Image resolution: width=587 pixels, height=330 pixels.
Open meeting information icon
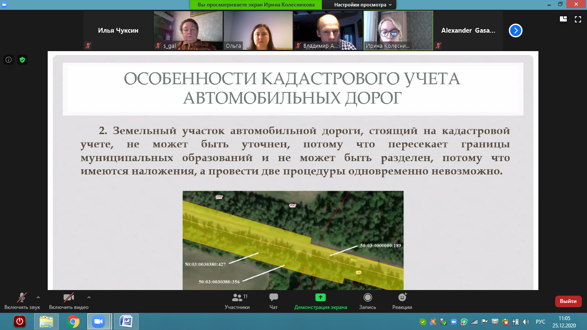9,60
